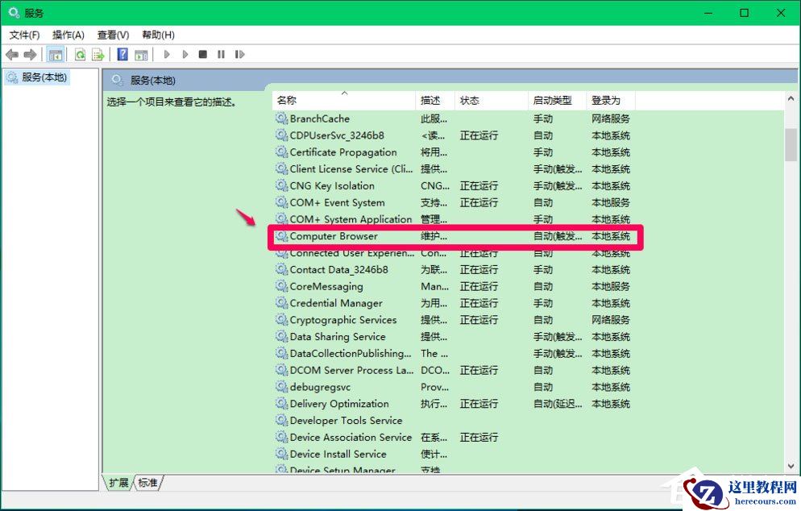This screenshot has height=511, width=801.
Task: Open the 文件 menu
Action: 23,35
